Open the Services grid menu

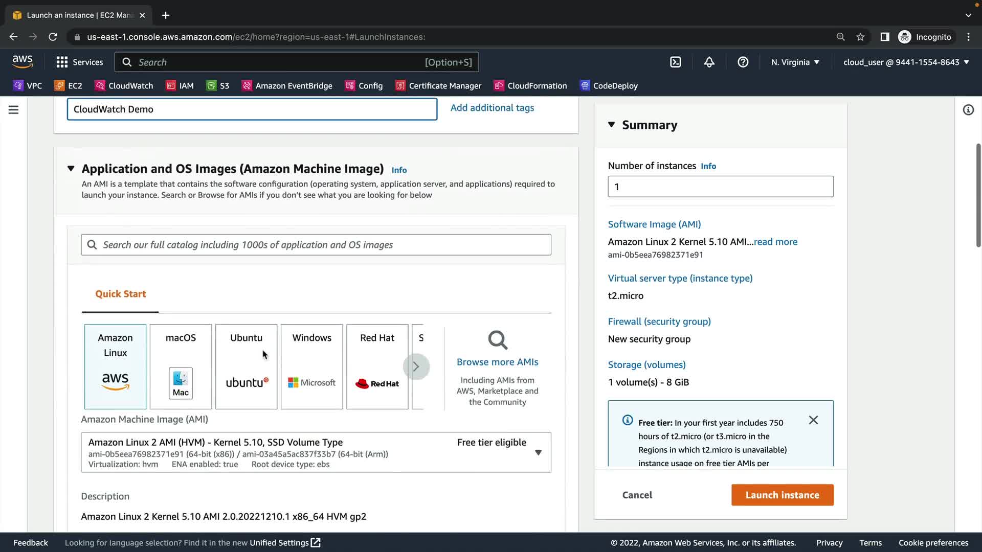(x=62, y=62)
